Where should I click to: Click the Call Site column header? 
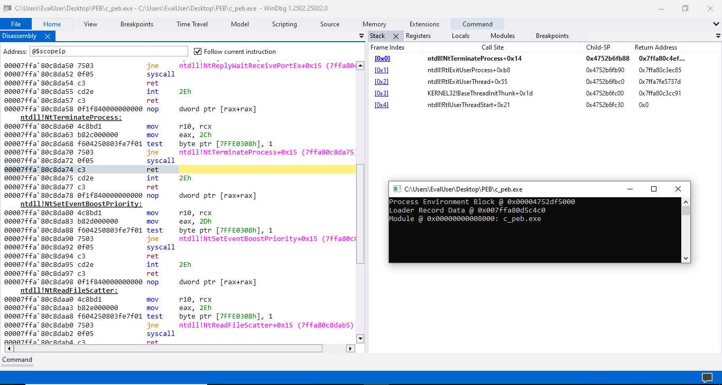point(493,47)
